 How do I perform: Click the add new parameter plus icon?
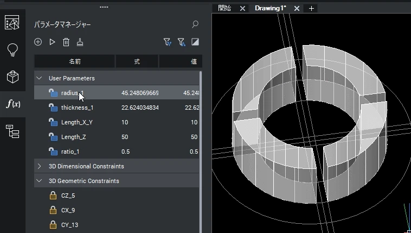(38, 42)
